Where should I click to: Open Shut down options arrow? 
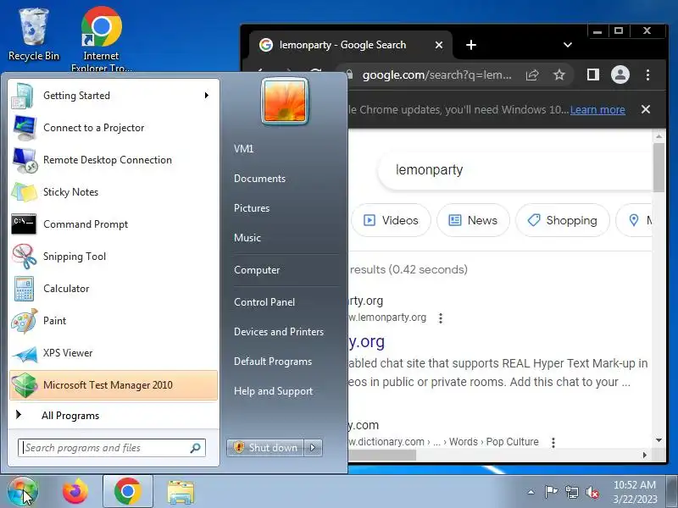click(313, 448)
